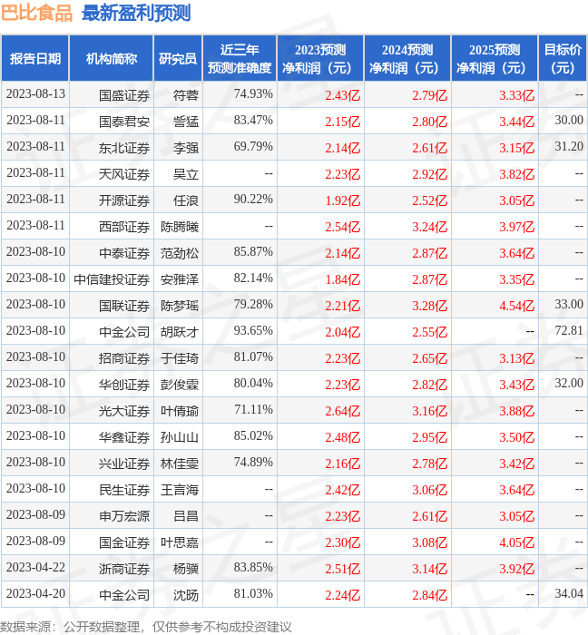This screenshot has width=588, height=635.
Task: Click researcher name 叶倩瑜
Action: click(180, 412)
